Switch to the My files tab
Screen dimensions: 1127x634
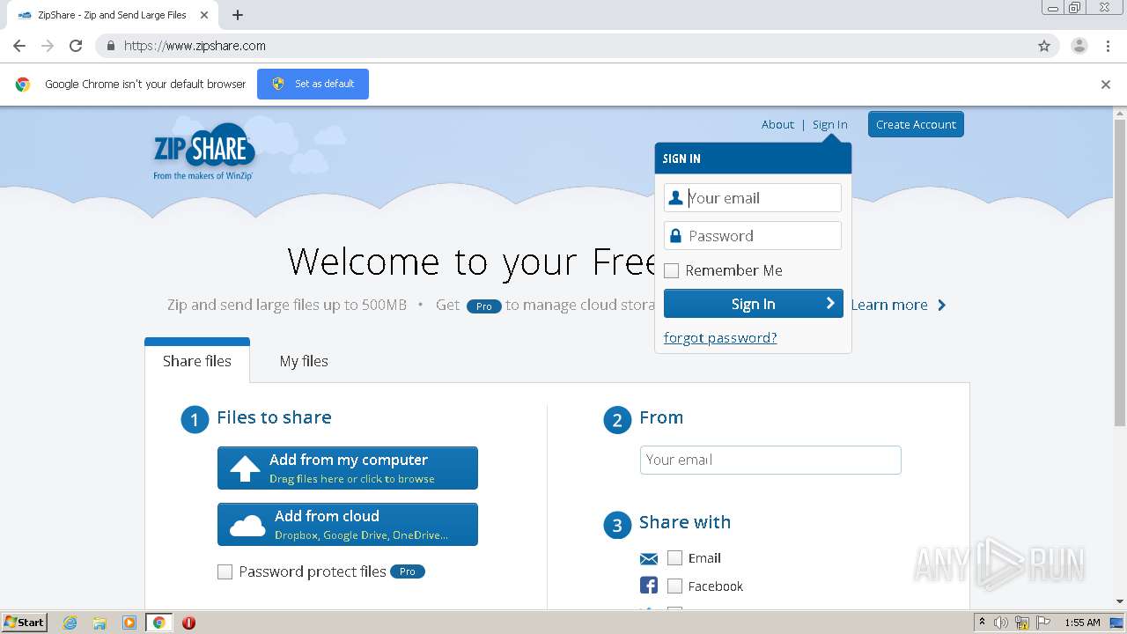(x=304, y=361)
